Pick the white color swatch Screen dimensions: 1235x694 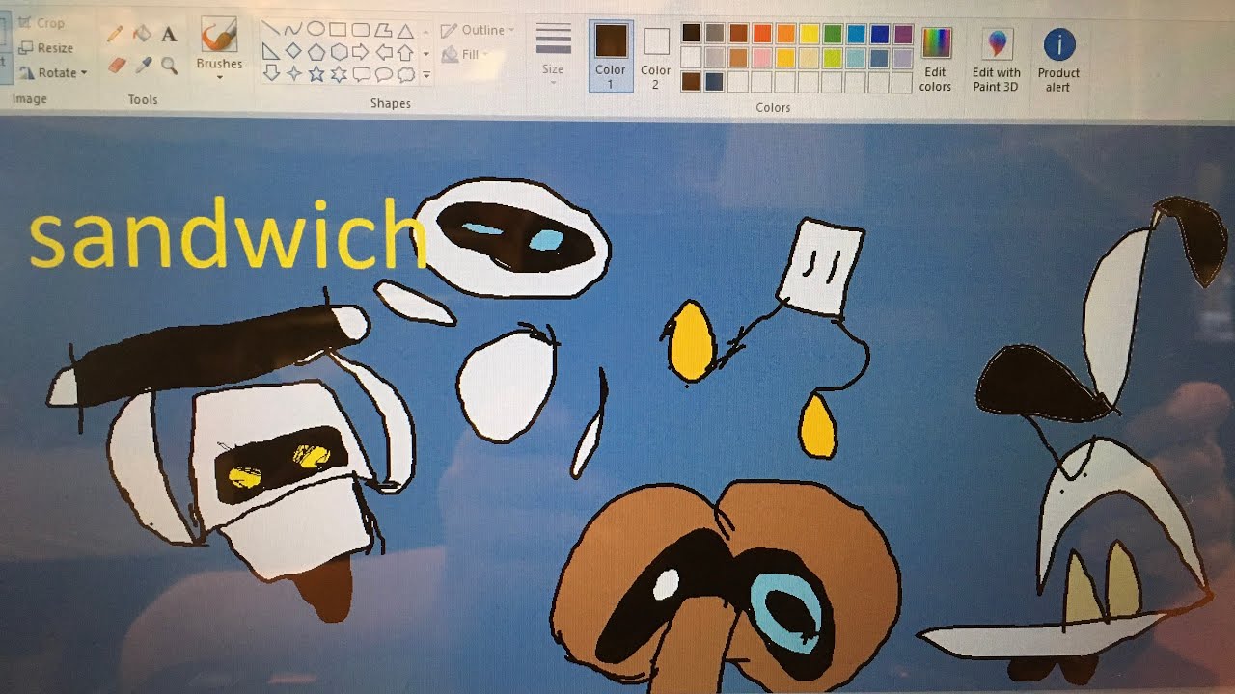[691, 58]
